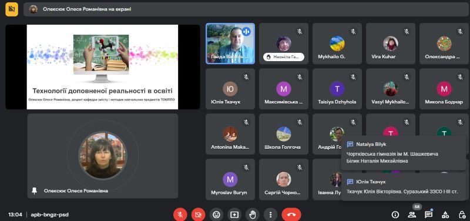This screenshot has width=470, height=221.
Task: Click the apb-bngz-psd meeting code
Action: click(x=49, y=215)
